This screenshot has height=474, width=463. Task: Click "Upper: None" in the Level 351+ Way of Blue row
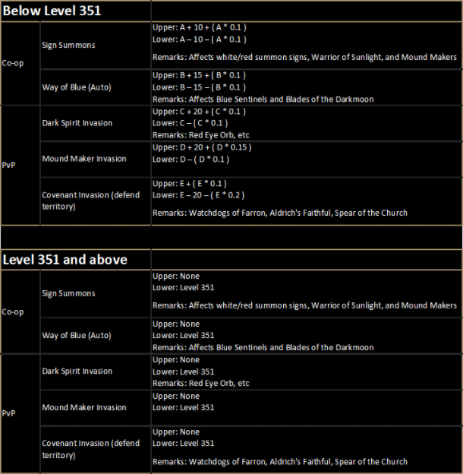coord(176,324)
